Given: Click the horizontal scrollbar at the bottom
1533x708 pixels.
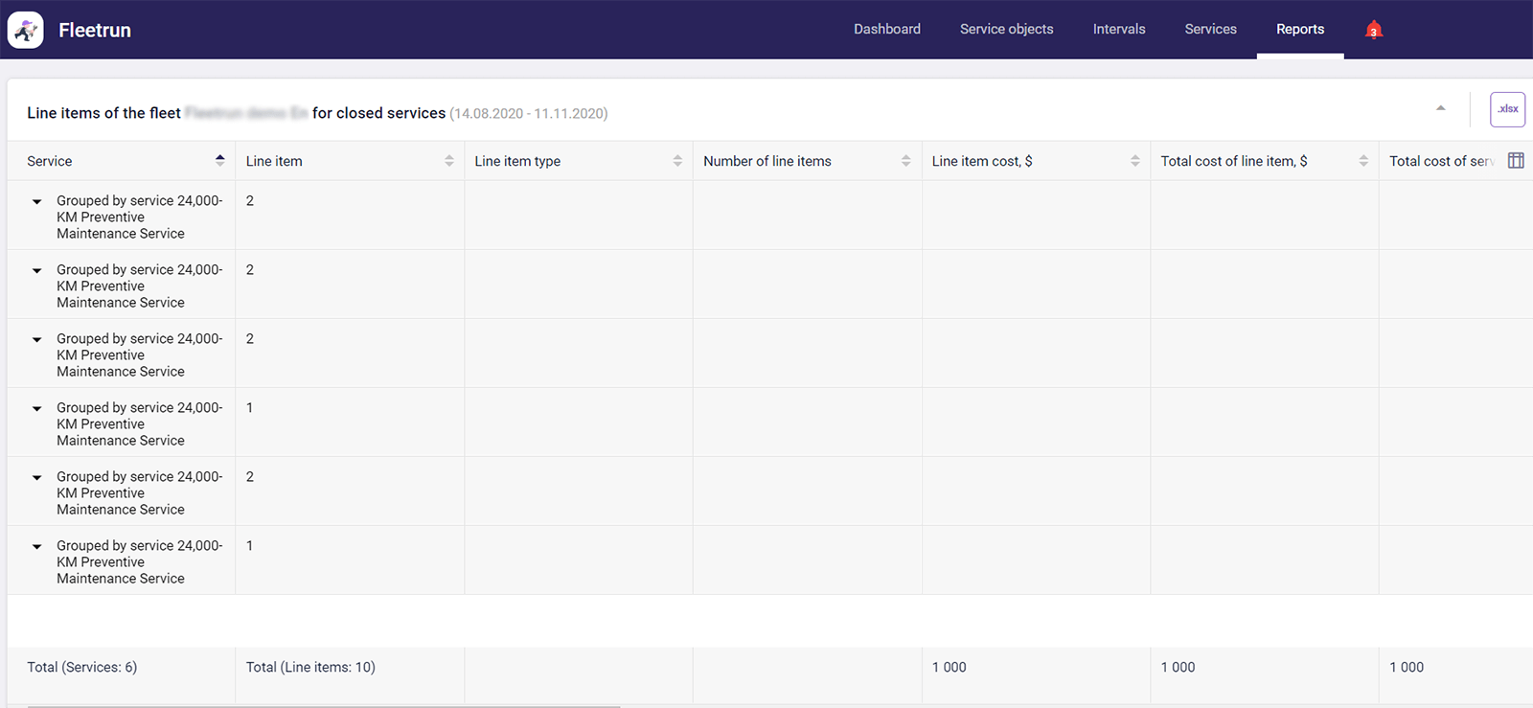Looking at the screenshot, I should coord(324,706).
